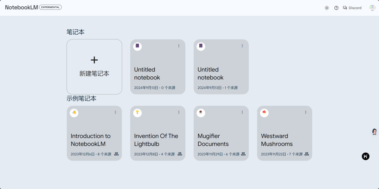Open more options for 1-source Untitled notebook
The image size is (379, 189).
[x=242, y=46]
